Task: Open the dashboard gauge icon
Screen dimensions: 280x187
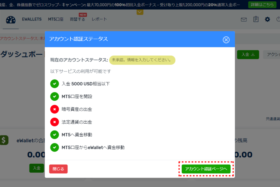Action: tap(11, 20)
